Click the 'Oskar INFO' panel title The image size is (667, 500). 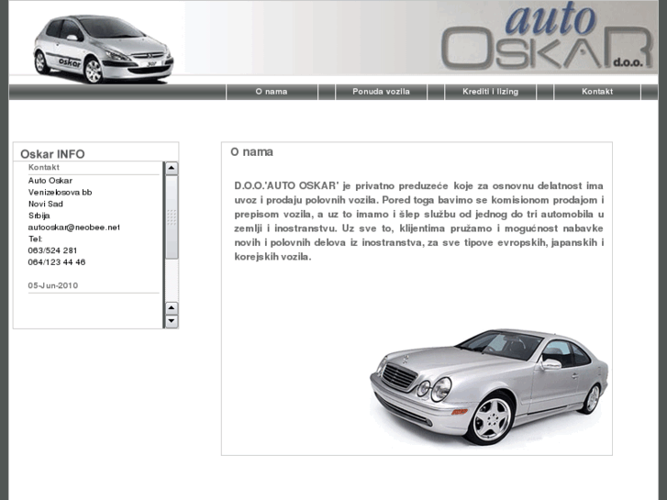[x=52, y=153]
